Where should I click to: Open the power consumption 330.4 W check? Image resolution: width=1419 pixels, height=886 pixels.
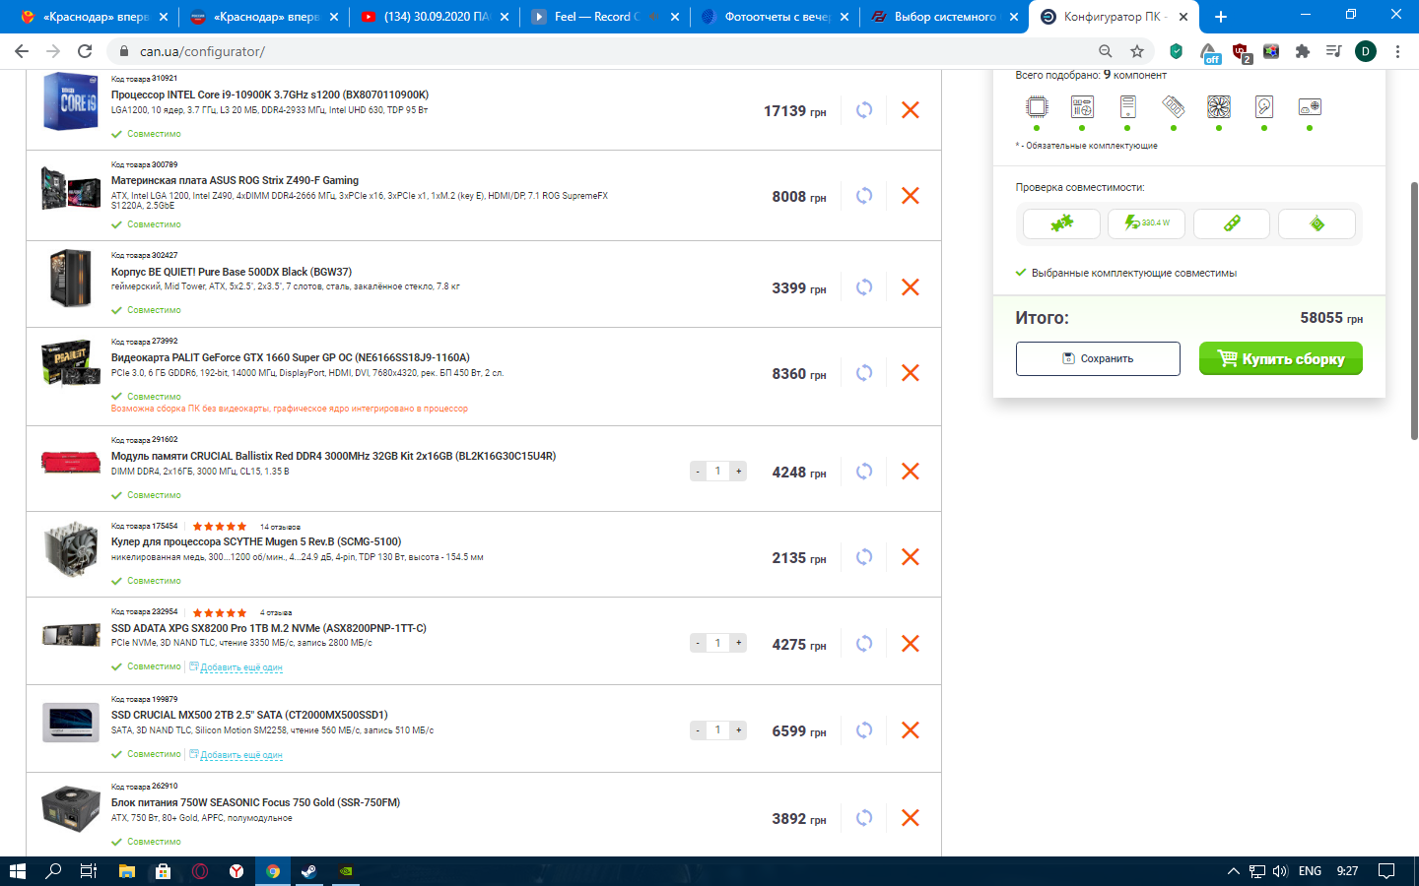tap(1146, 223)
